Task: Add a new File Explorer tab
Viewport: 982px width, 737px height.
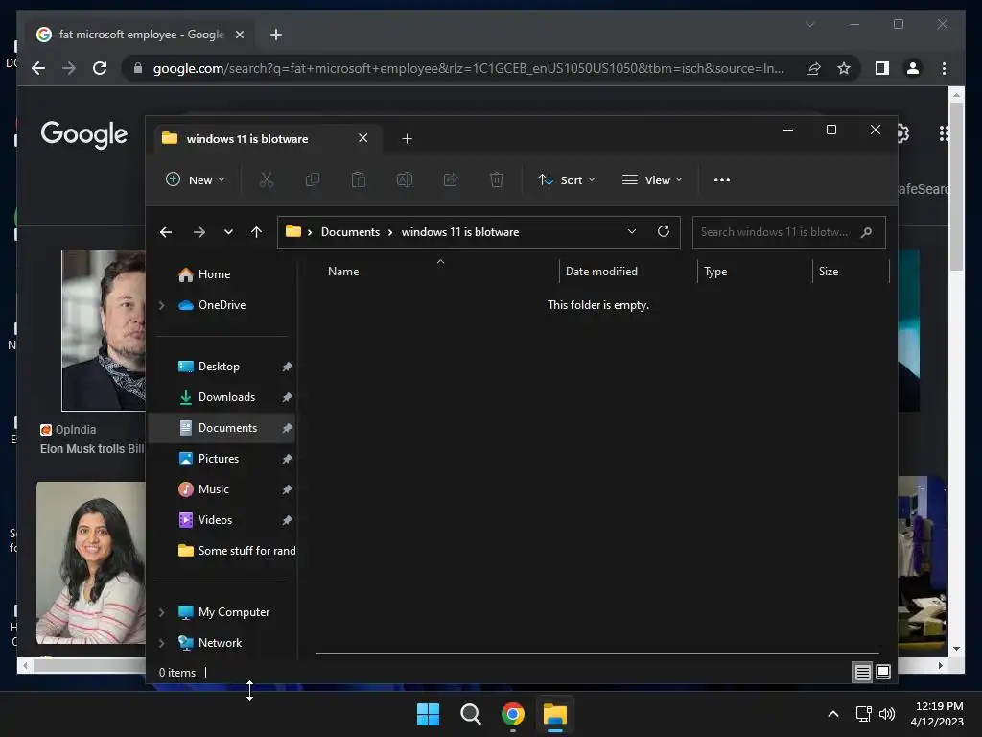Action: (407, 138)
